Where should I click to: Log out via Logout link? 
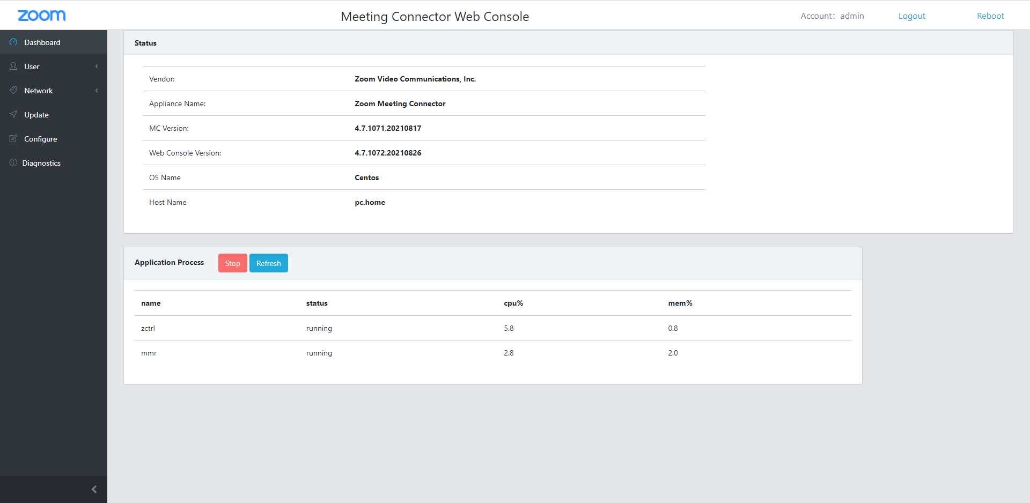click(x=912, y=16)
